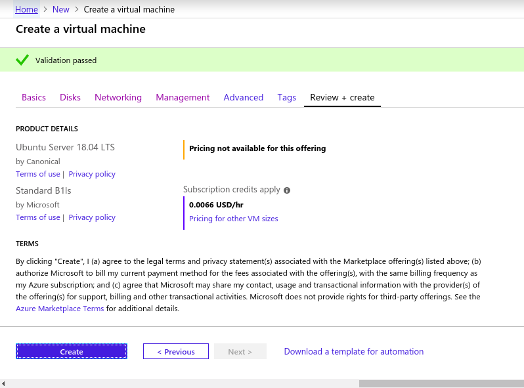Download a template for automation
The image size is (524, 388).
354,351
